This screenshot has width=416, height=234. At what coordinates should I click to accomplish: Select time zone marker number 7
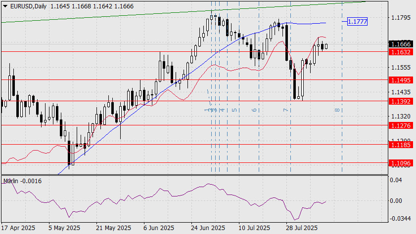(x=285, y=110)
